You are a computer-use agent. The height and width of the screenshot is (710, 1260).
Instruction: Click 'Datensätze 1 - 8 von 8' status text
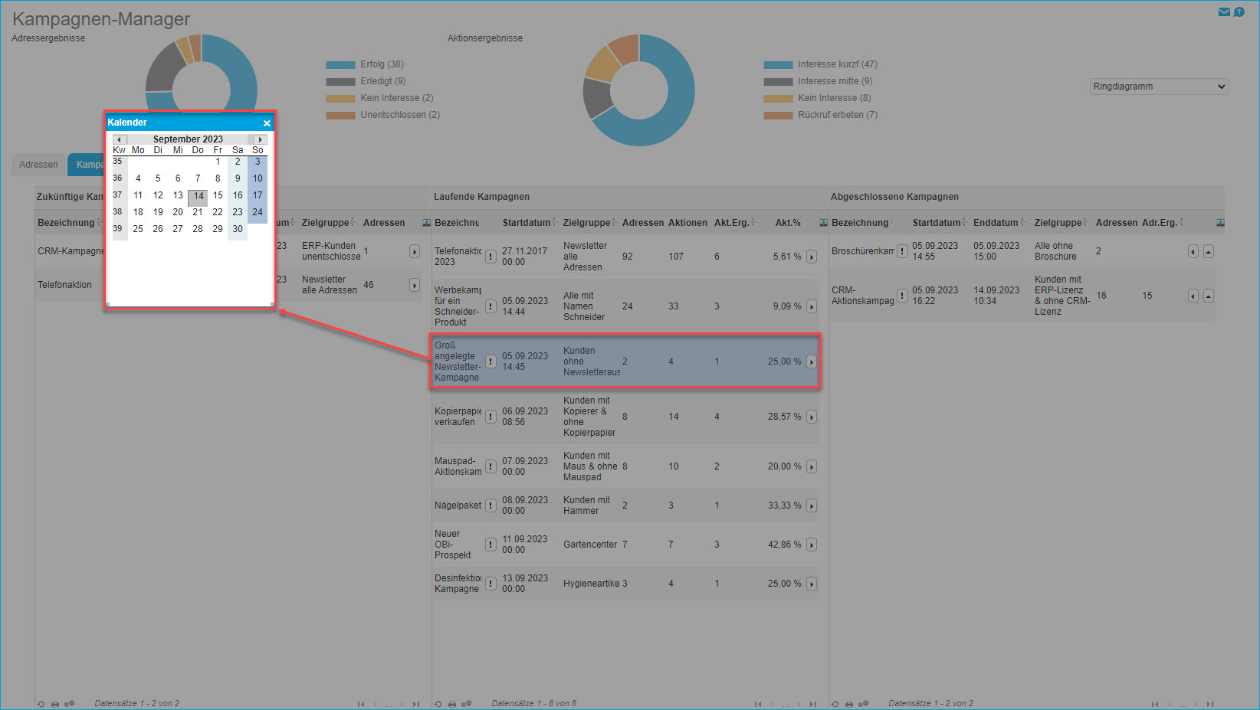tap(533, 703)
